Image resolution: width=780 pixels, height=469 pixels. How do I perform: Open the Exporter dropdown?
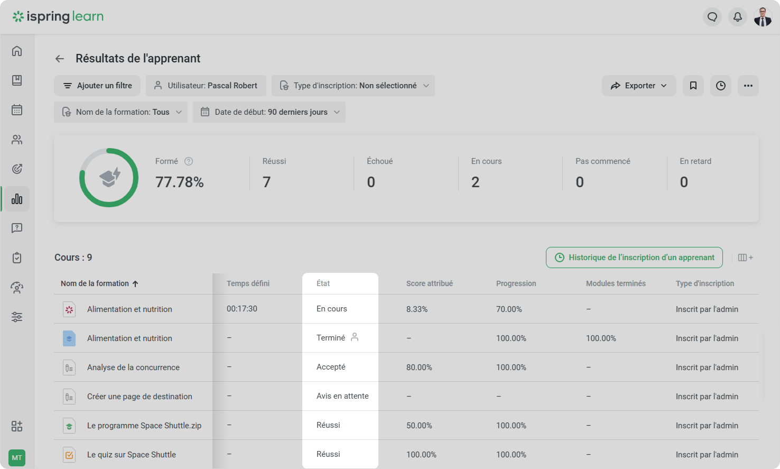coord(638,86)
